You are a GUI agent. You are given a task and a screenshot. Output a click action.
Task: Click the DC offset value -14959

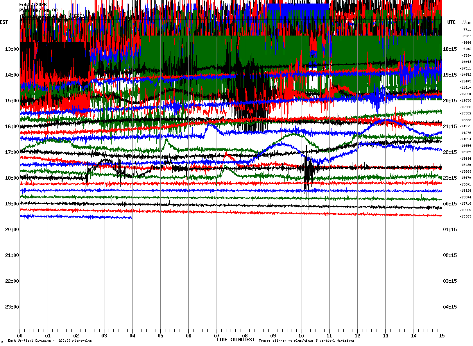pos(465,146)
